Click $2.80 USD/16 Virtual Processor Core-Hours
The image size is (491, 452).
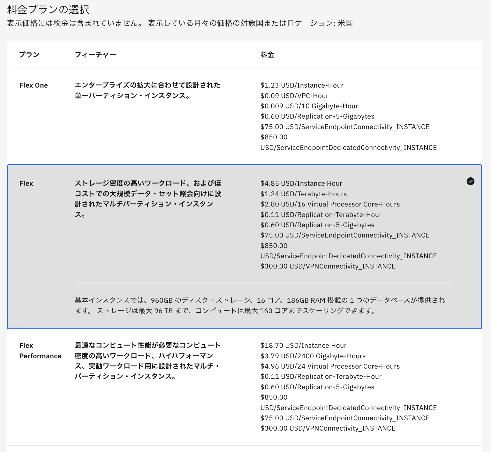330,204
